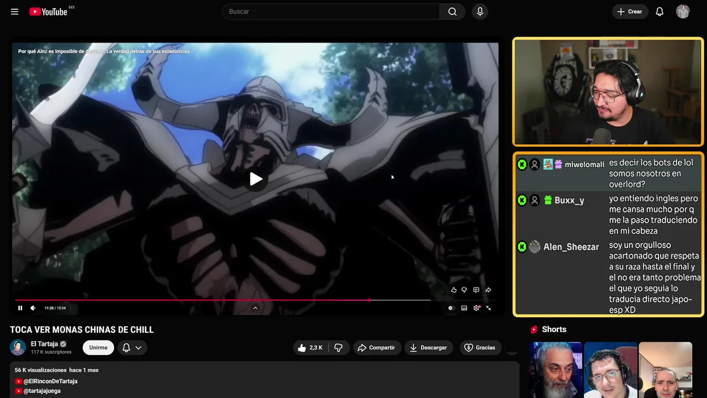Click the Descargar download button
The height and width of the screenshot is (398, 707).
click(x=429, y=348)
